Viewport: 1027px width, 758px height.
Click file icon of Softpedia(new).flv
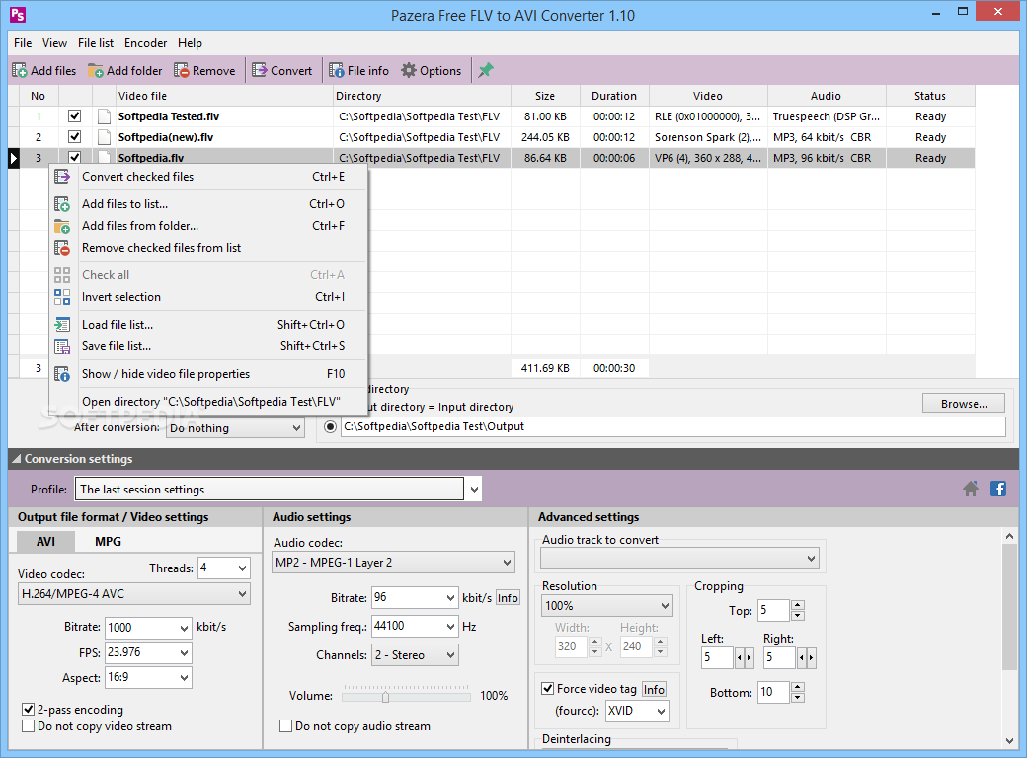point(104,137)
